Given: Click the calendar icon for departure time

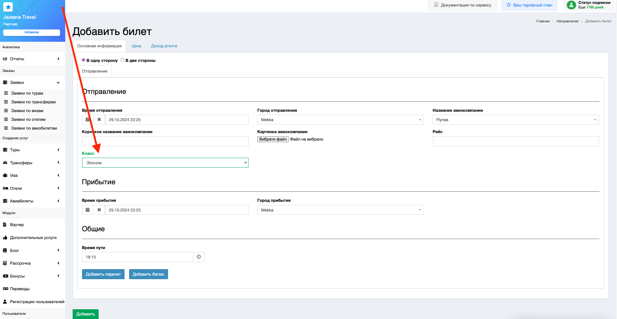Looking at the screenshot, I should [88, 120].
